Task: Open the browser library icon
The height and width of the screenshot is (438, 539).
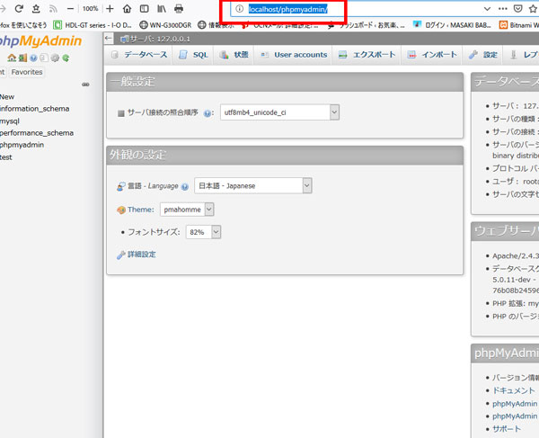Action: (162, 9)
